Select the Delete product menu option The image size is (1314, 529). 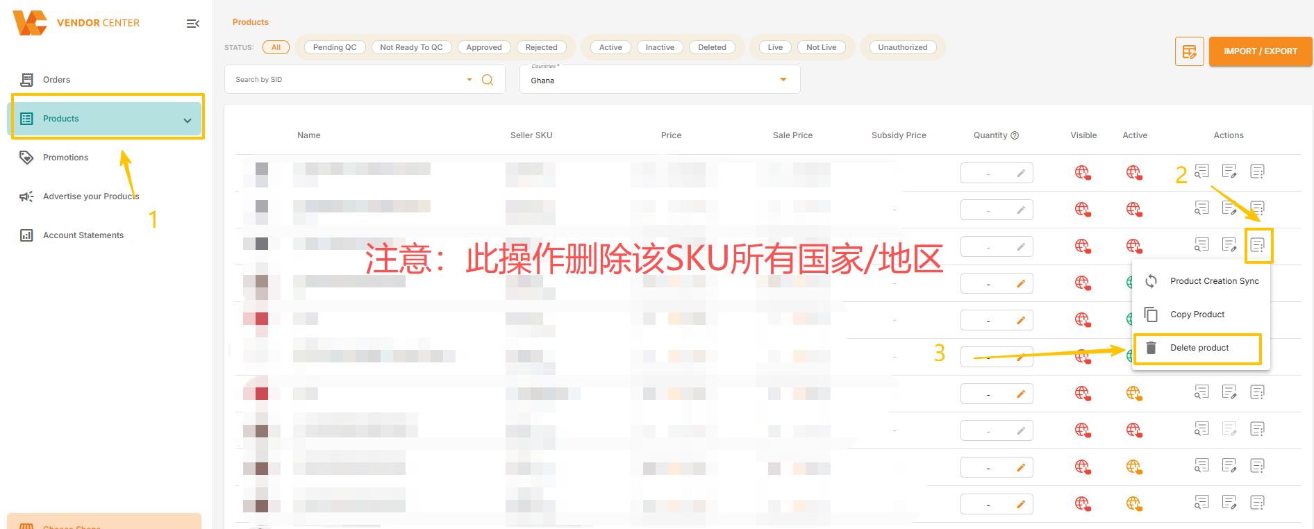[x=1199, y=348]
